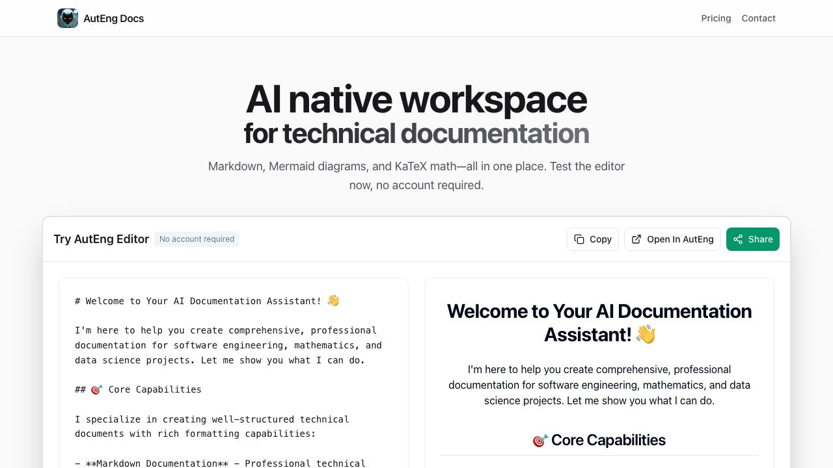Click the '# Welcome to Your AI Documentation Assistant!' source line
Screen dimensions: 833x468
(x=207, y=301)
